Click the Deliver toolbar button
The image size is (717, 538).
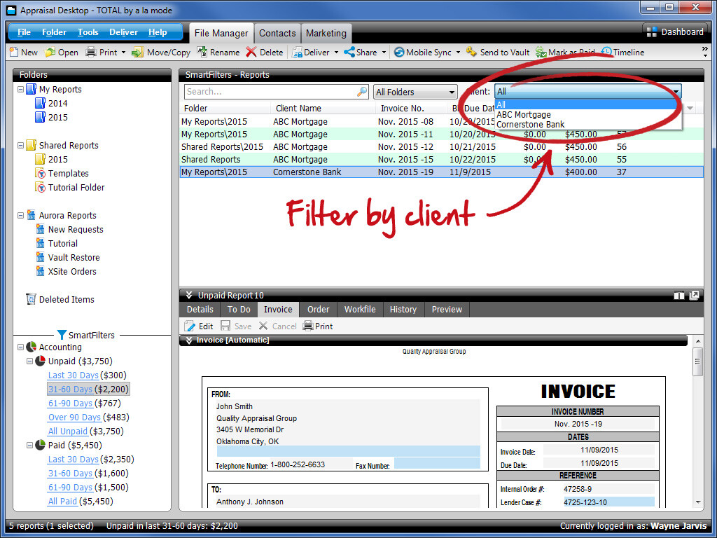point(311,52)
